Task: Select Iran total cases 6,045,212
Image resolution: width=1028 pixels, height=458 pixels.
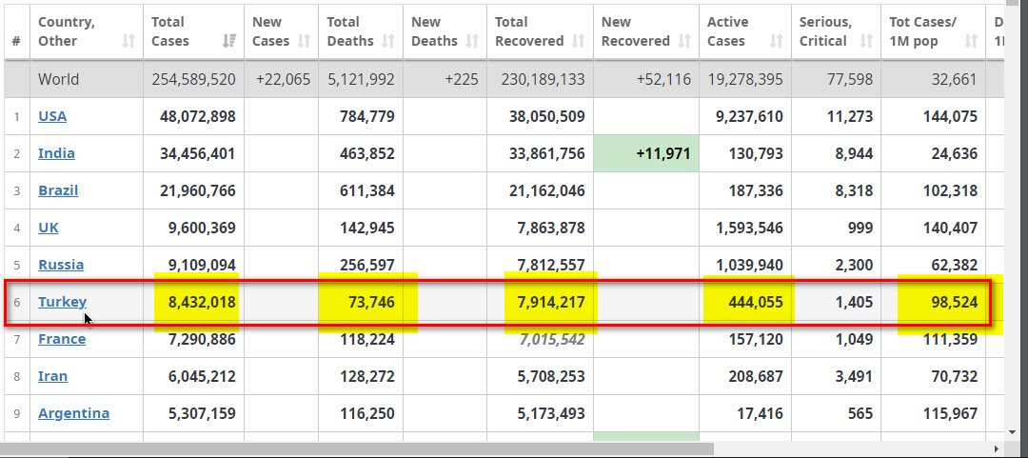Action: 201,376
